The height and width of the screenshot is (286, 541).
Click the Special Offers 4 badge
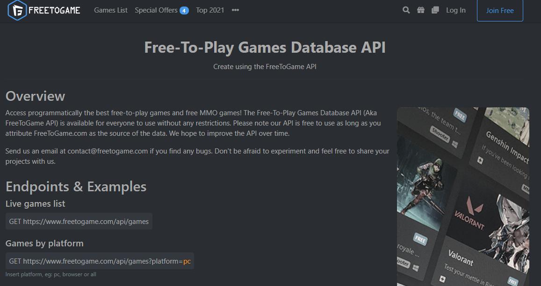[184, 11]
